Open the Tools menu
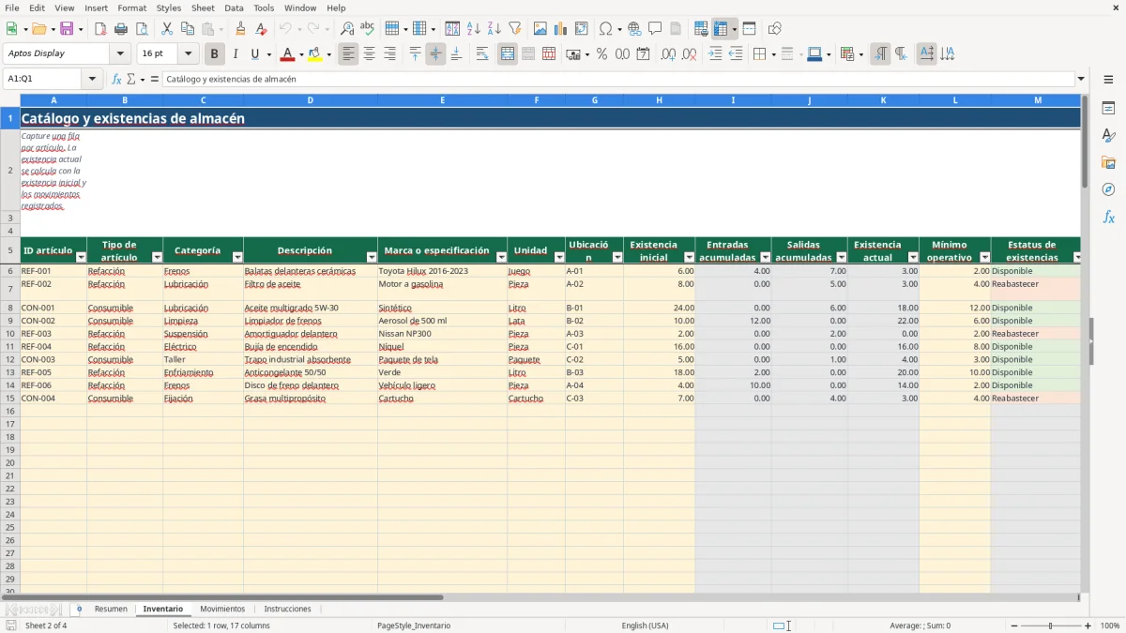1126x633 pixels. (264, 8)
